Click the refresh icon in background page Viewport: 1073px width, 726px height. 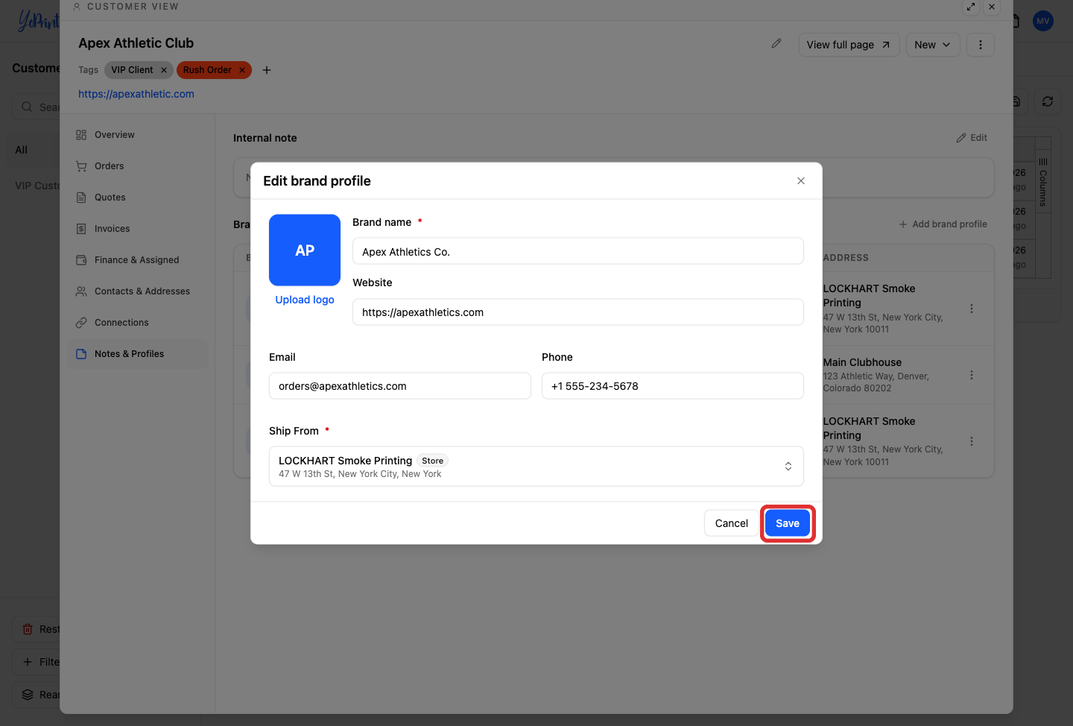coord(1048,101)
